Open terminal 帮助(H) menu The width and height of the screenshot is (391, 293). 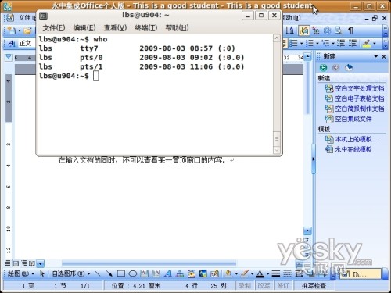177,27
